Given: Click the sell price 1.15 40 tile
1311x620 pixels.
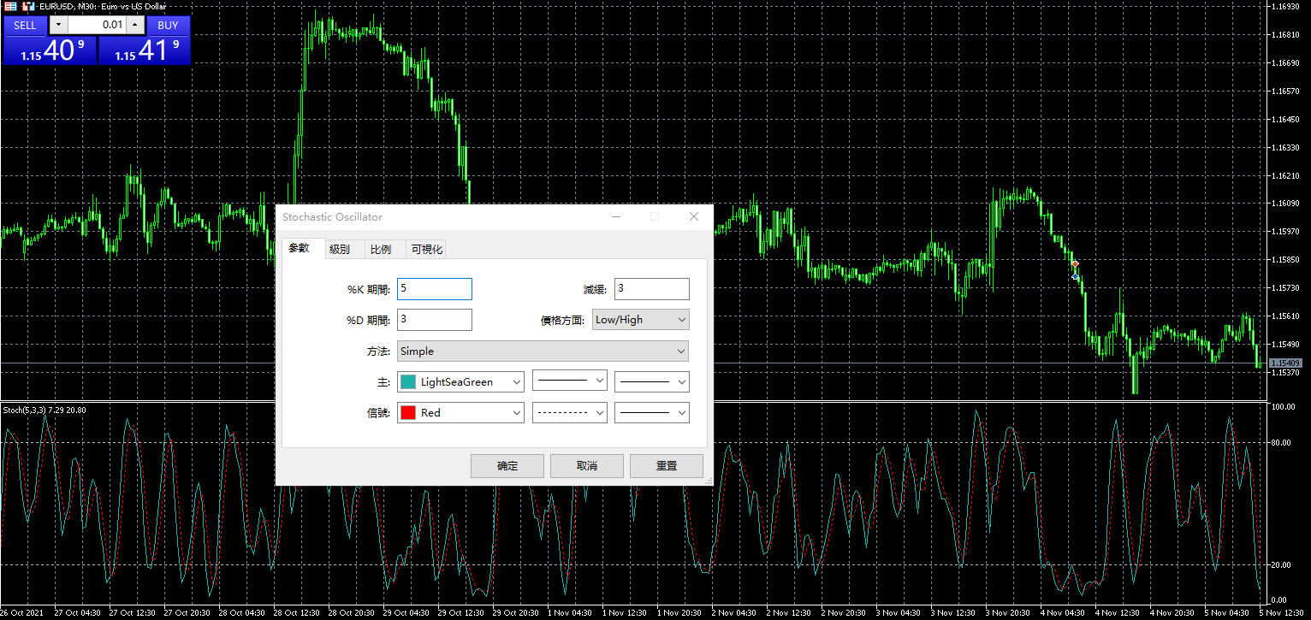Looking at the screenshot, I should [x=50, y=50].
